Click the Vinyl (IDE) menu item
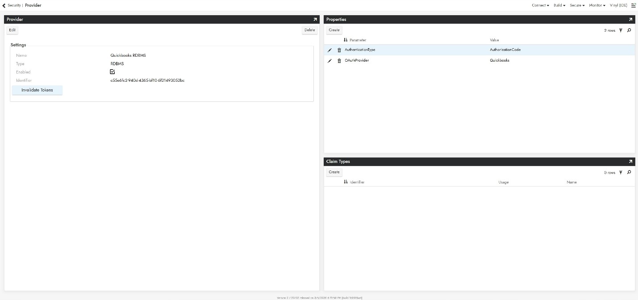 tap(618, 5)
